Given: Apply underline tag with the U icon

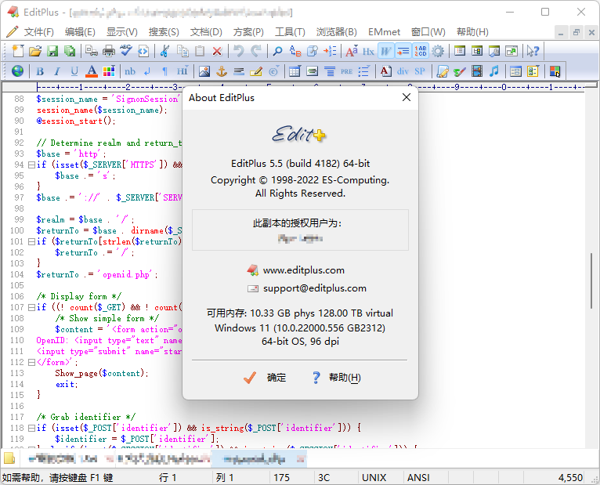Looking at the screenshot, I should coord(74,71).
